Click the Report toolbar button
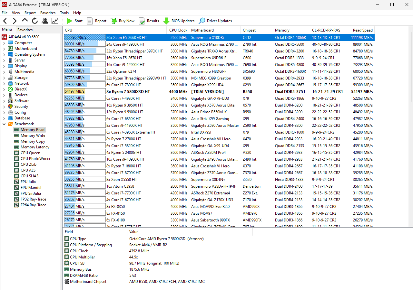The image size is (413, 290). pos(97,21)
